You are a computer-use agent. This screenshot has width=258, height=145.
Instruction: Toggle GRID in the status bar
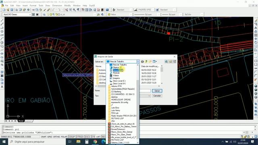pos(50,137)
